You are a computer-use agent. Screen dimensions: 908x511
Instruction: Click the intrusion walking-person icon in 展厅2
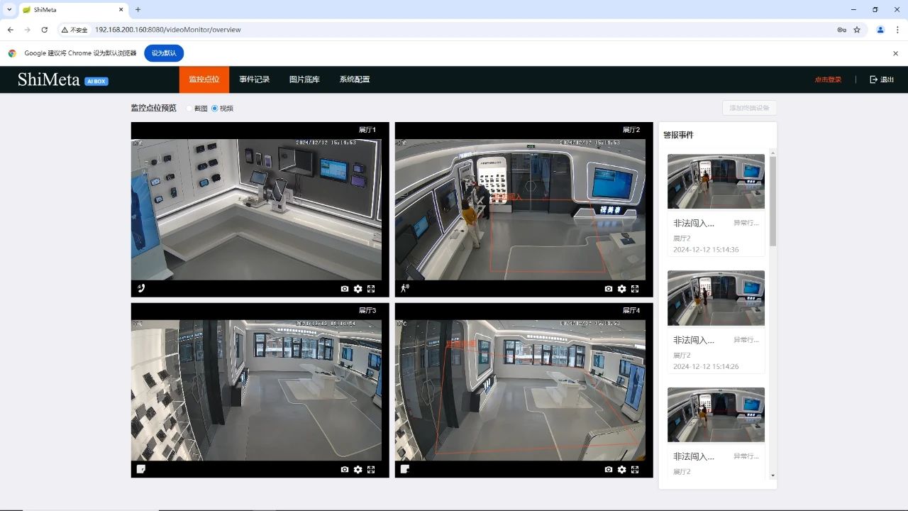tap(405, 288)
